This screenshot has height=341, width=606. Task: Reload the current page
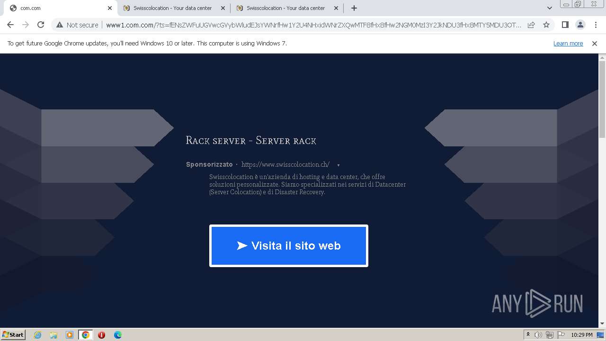click(41, 25)
